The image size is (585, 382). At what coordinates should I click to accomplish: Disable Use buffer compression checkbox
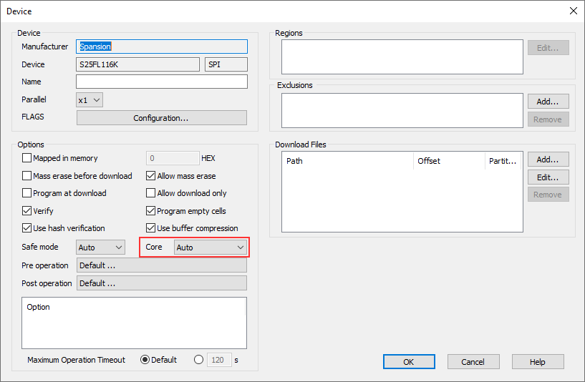[151, 228]
